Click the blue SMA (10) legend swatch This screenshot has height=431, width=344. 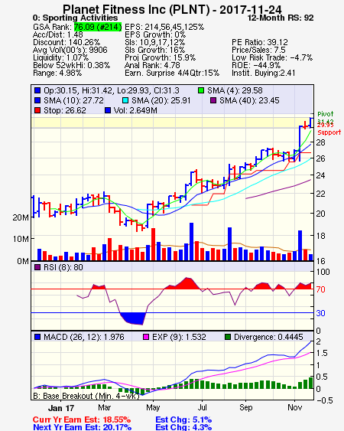point(37,100)
